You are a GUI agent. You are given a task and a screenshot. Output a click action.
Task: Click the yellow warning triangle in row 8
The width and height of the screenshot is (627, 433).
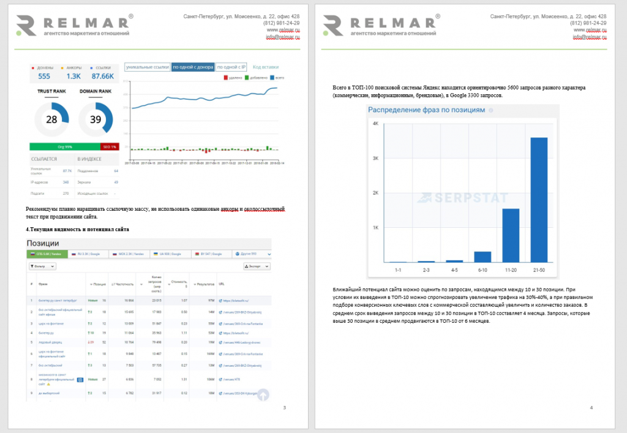click(49, 384)
